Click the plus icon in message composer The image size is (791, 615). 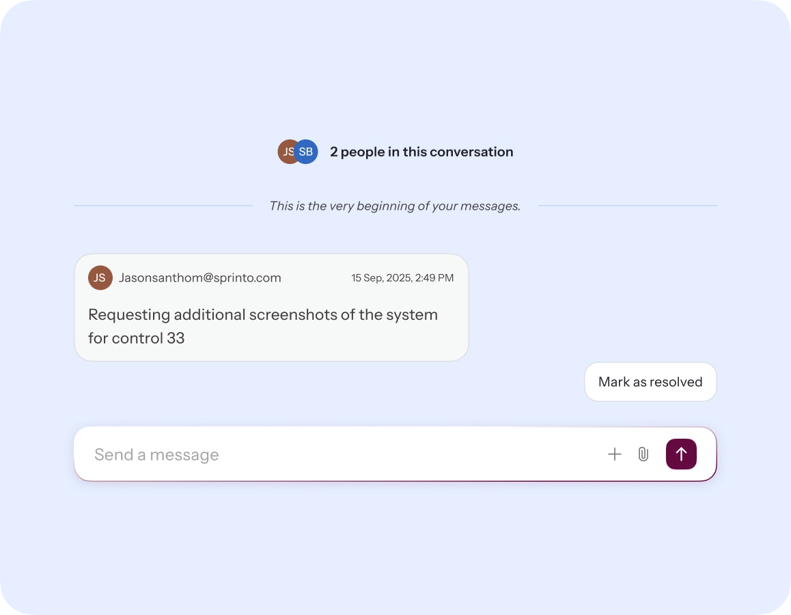click(x=615, y=454)
